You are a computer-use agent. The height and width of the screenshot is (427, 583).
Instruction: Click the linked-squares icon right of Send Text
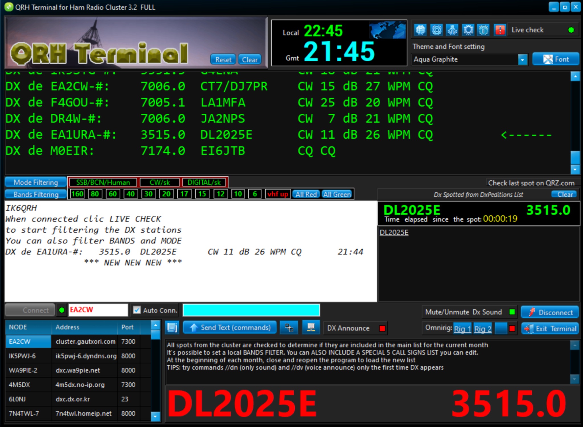point(289,327)
